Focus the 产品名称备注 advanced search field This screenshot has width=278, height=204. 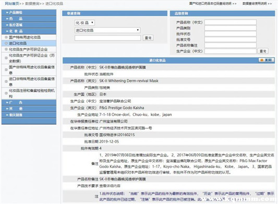pos(231,45)
